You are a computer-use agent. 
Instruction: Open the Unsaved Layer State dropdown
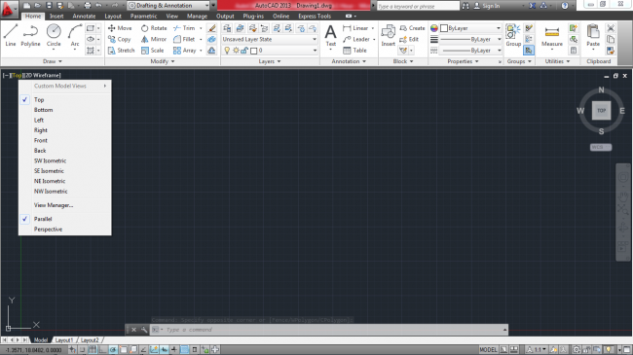tap(269, 39)
